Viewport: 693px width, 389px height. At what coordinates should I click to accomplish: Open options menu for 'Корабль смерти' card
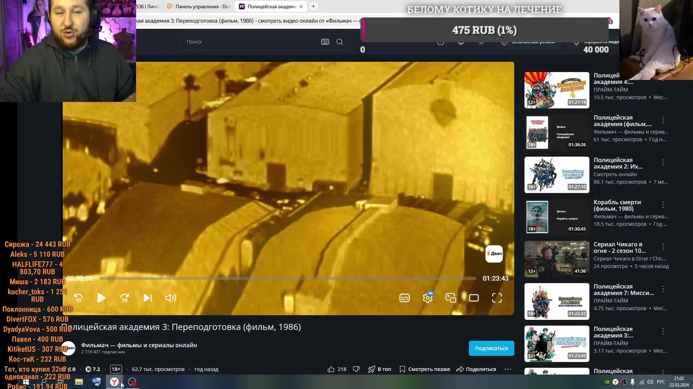click(663, 205)
